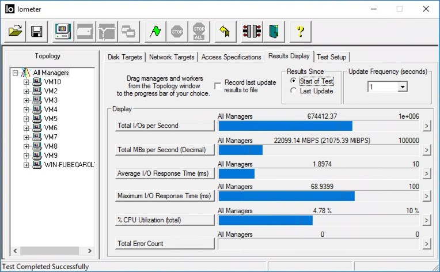Screen dimensions: 440x272
Task: Stop all tests with STOP ALL icon
Action: click(199, 32)
